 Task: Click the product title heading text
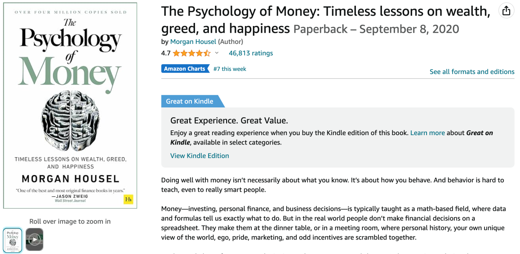coord(325,12)
